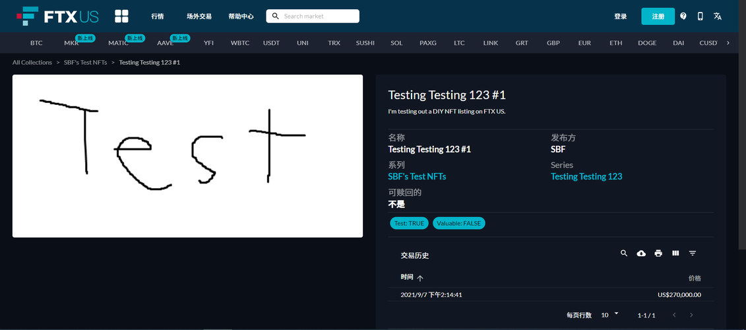
Task: Select GRT in the ticker bar
Action: pos(522,43)
